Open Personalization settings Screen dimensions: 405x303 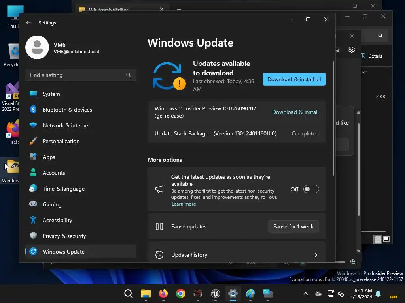(x=81, y=141)
